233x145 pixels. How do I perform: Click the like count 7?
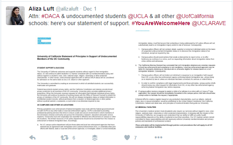(135, 138)
